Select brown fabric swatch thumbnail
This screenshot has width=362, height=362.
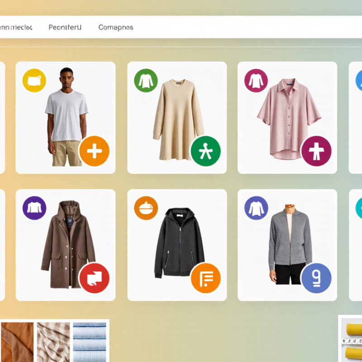pos(17,342)
